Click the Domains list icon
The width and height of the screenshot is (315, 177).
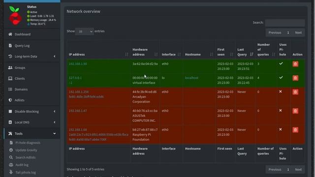(10, 89)
